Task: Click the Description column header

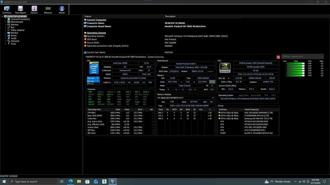Action: click(202, 16)
